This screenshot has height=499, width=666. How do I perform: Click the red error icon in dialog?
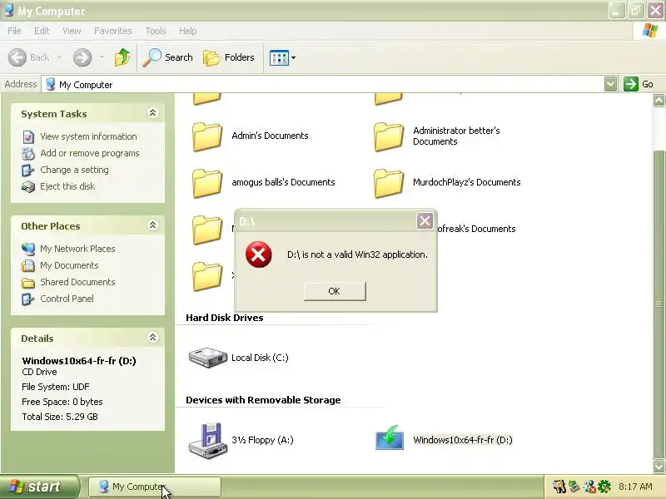[x=258, y=254]
